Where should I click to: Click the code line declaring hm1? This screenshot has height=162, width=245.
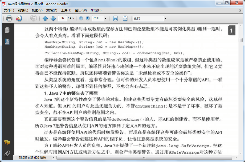[x=94, y=42]
